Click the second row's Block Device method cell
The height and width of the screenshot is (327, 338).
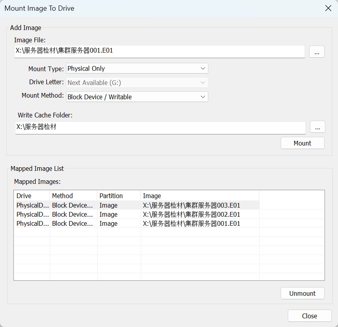click(73, 214)
